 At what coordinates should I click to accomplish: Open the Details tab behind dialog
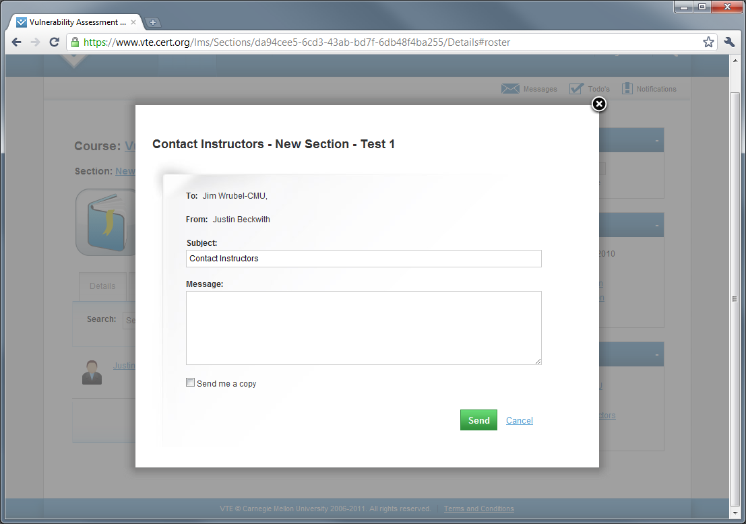click(x=102, y=286)
